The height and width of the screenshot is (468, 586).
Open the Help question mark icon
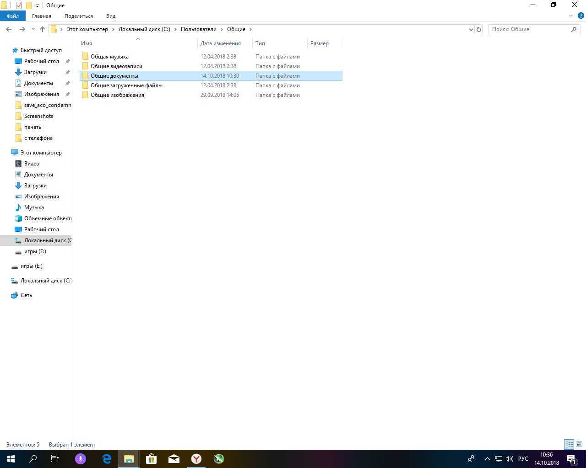(x=581, y=16)
